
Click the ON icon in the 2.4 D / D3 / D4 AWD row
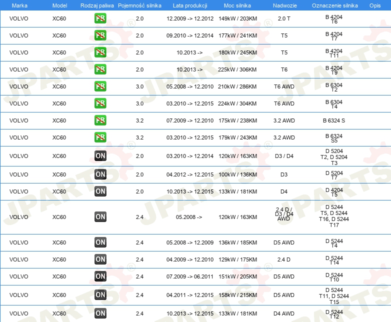(100, 216)
